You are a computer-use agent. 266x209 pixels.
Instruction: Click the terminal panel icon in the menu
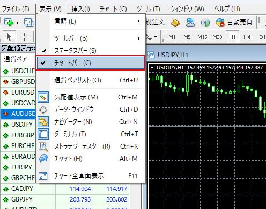pos(43,134)
